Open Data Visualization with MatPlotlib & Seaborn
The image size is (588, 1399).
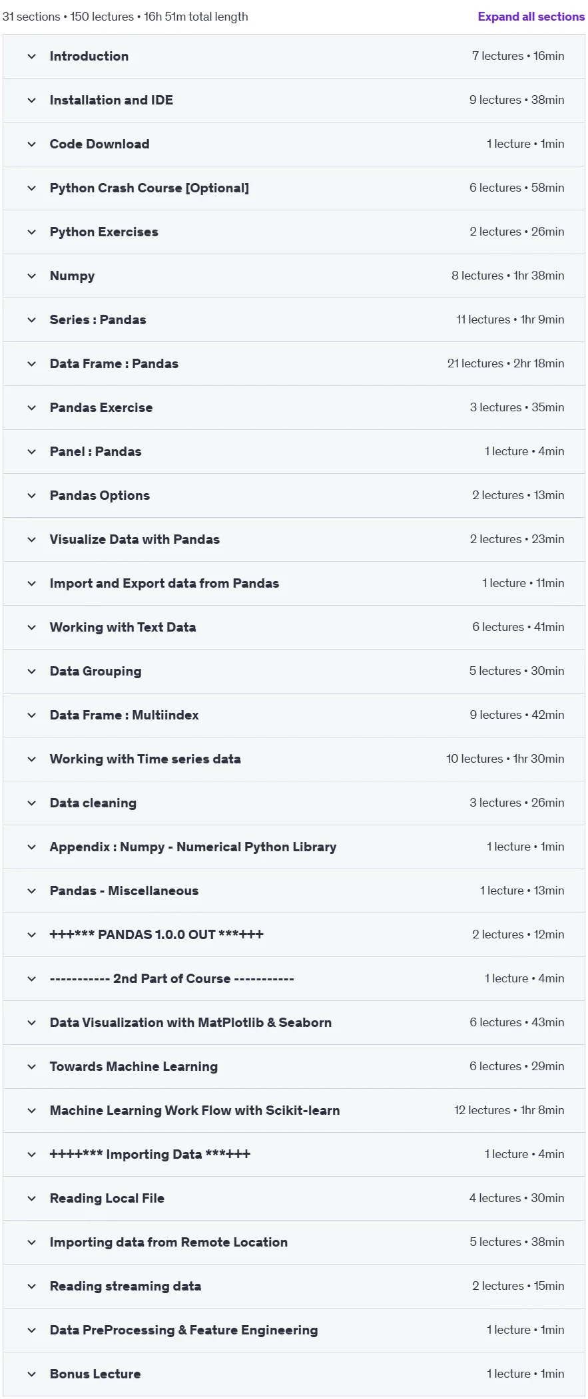[190, 1023]
